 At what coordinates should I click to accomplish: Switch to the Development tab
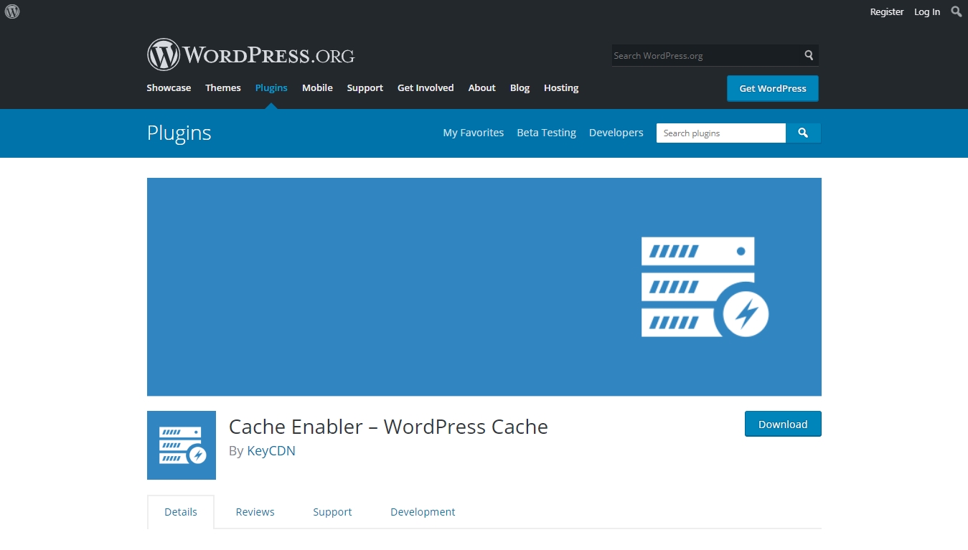[423, 512]
